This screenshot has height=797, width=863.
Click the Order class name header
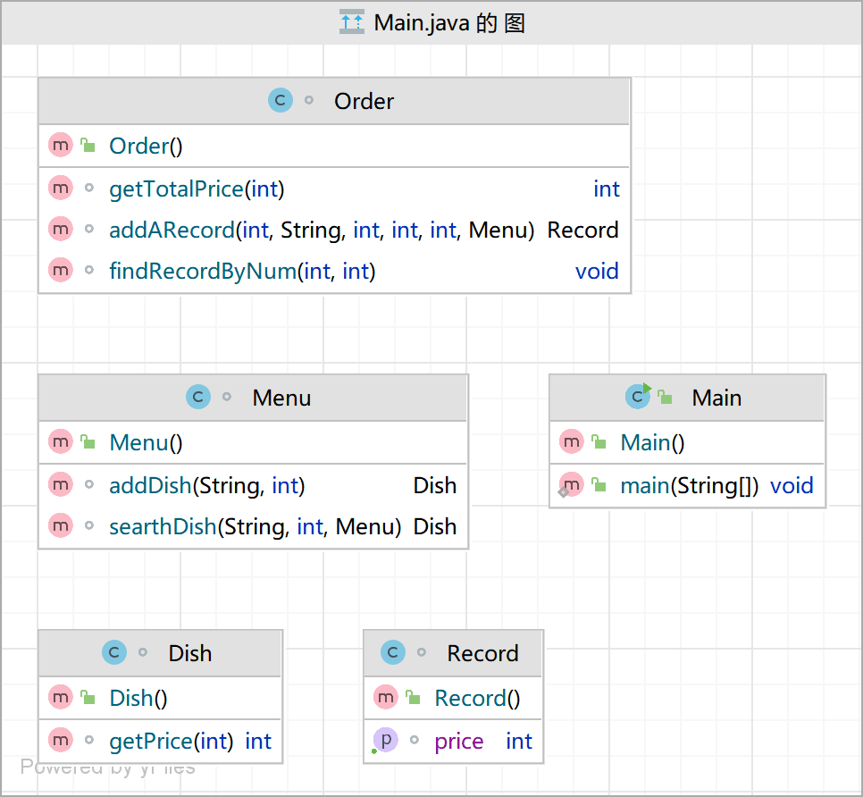[364, 101]
